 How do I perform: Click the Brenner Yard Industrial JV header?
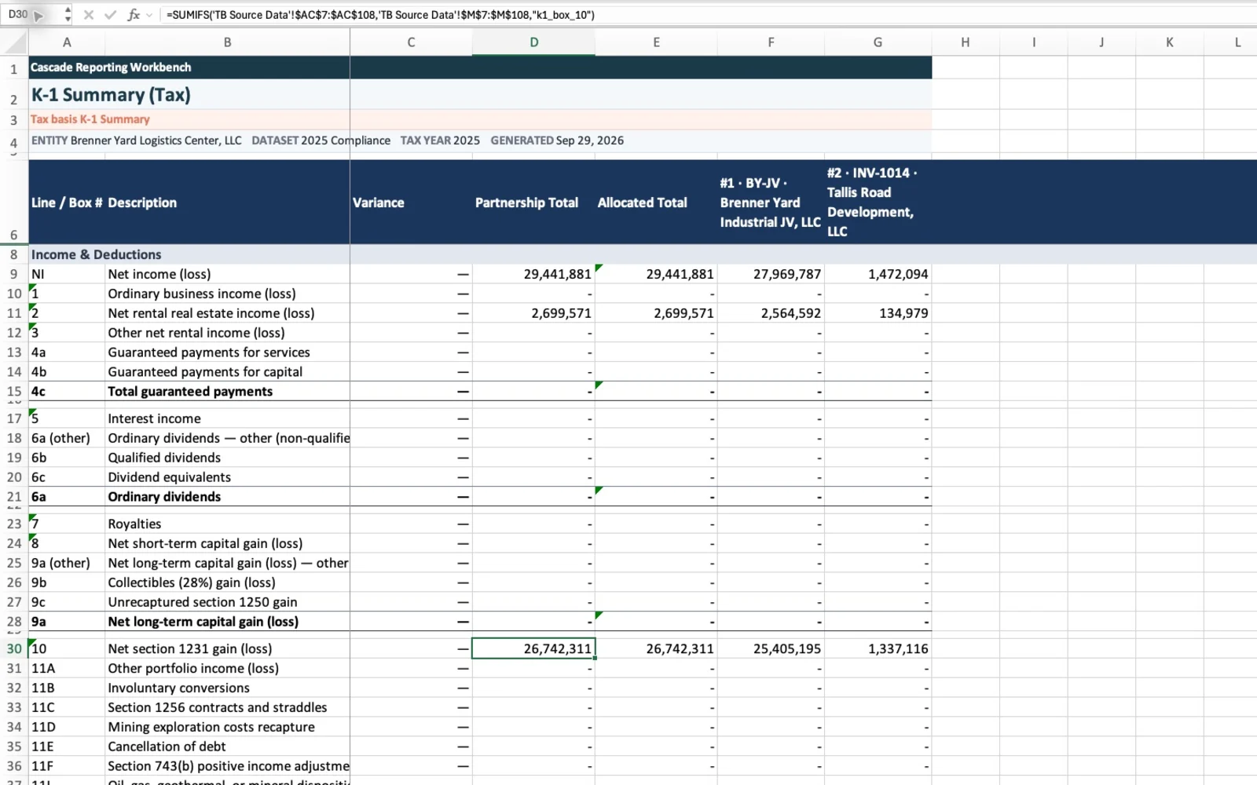pos(771,203)
